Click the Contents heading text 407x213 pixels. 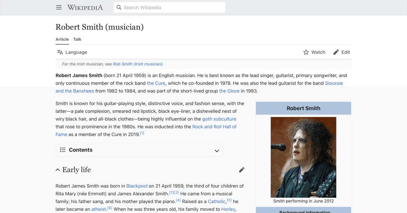coord(81,150)
